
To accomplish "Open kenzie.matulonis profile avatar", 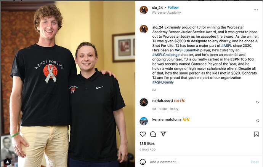I will (x=144, y=121).
